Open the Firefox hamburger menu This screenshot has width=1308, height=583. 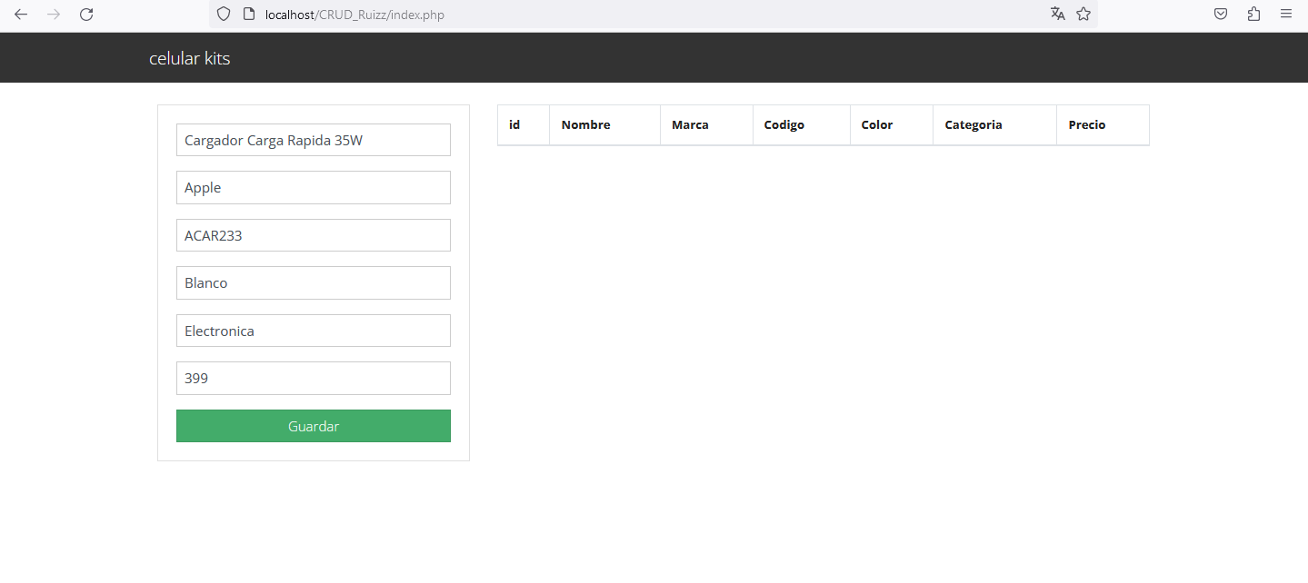pyautogui.click(x=1285, y=14)
